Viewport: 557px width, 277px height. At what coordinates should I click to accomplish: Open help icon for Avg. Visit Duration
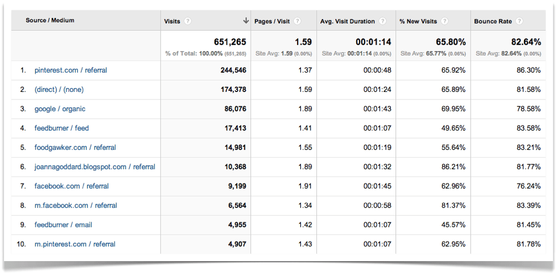(x=383, y=22)
